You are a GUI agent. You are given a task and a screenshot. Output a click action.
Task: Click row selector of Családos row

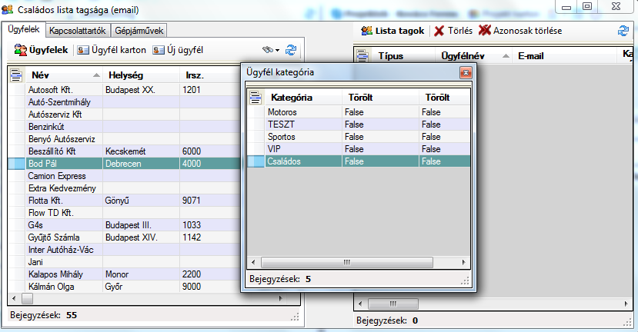tap(256, 161)
